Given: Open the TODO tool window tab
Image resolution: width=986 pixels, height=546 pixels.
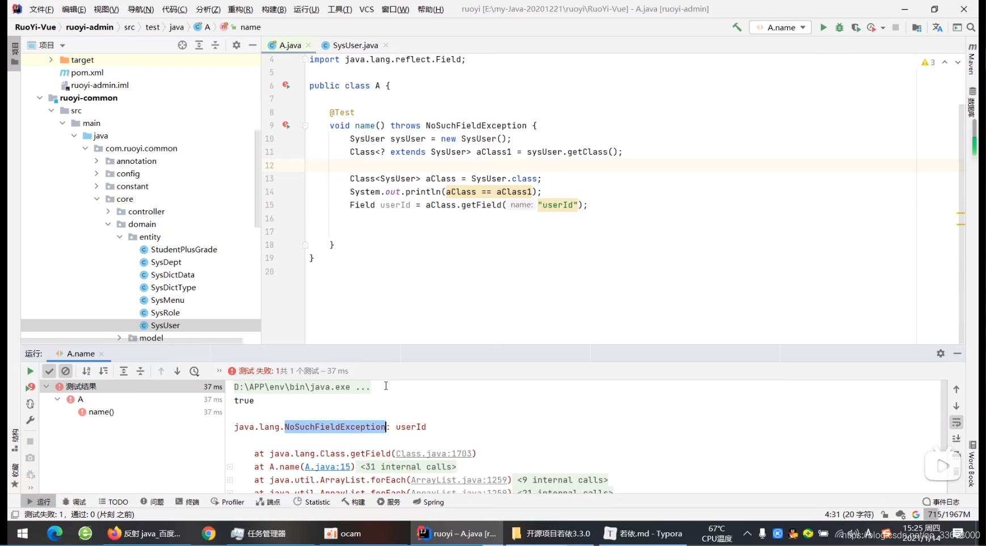Looking at the screenshot, I should click(113, 502).
